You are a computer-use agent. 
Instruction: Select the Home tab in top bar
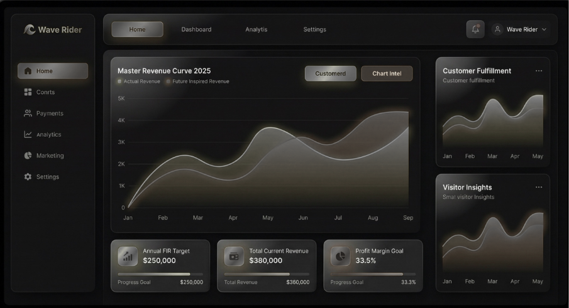point(137,29)
